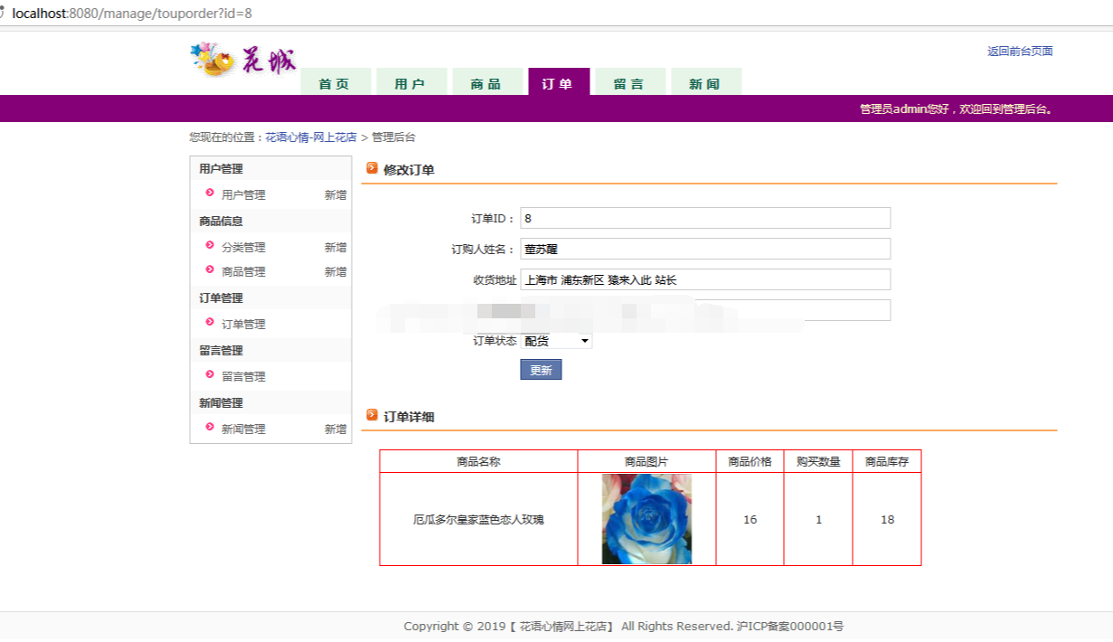Click the copyright footer text
Screen dimensions: 1113x642
pos(624,626)
